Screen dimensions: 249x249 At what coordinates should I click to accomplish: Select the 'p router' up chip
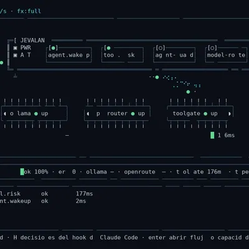coord(117,113)
